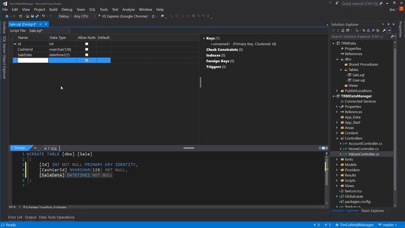Open the Data Tools Operations tab
The height and width of the screenshot is (228, 405).
click(56, 217)
